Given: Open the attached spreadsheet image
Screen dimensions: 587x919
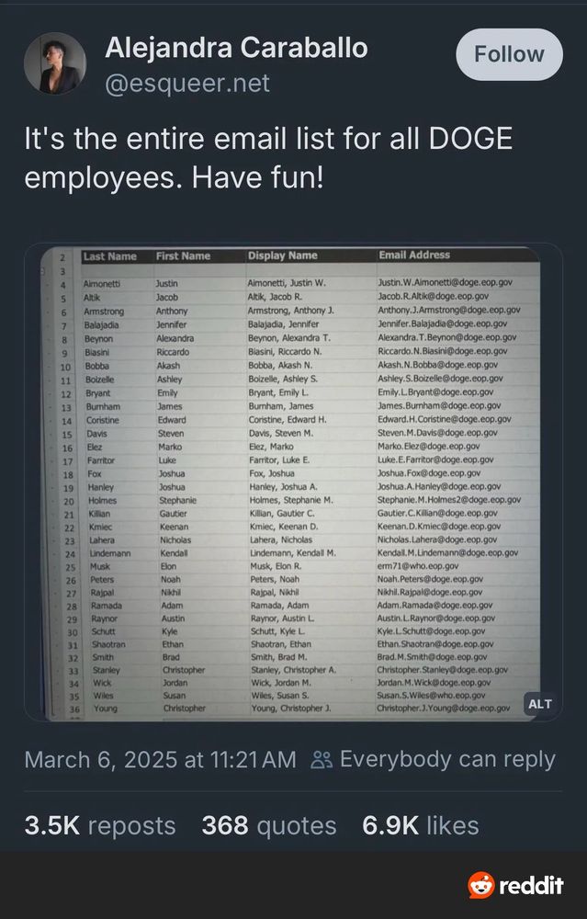Looking at the screenshot, I should click(x=293, y=483).
